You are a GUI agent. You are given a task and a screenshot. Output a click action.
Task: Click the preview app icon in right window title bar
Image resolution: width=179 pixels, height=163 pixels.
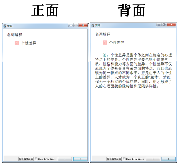(93, 25)
